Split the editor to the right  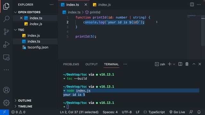tap(192, 4)
